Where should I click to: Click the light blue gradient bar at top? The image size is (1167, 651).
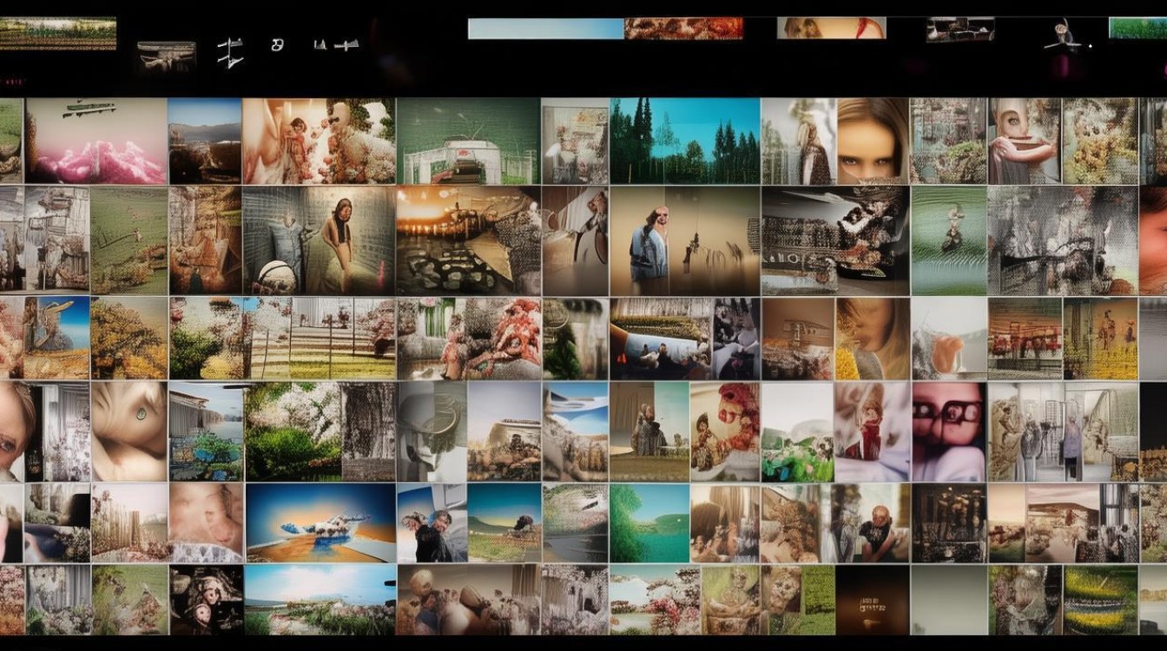[x=545, y=29]
